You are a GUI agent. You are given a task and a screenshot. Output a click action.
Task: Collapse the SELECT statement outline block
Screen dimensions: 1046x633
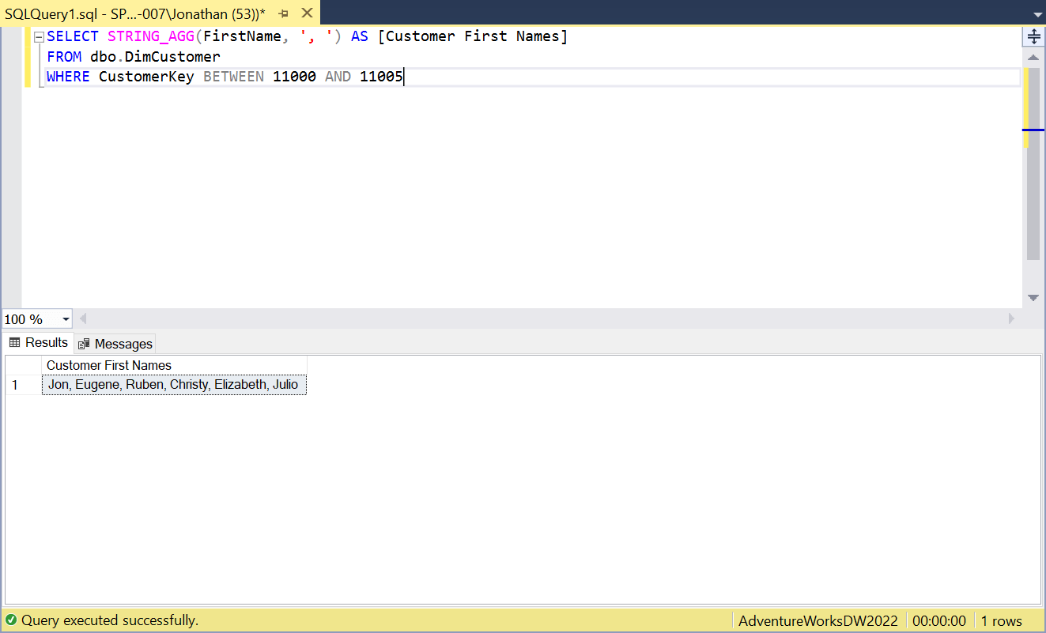pyautogui.click(x=38, y=37)
